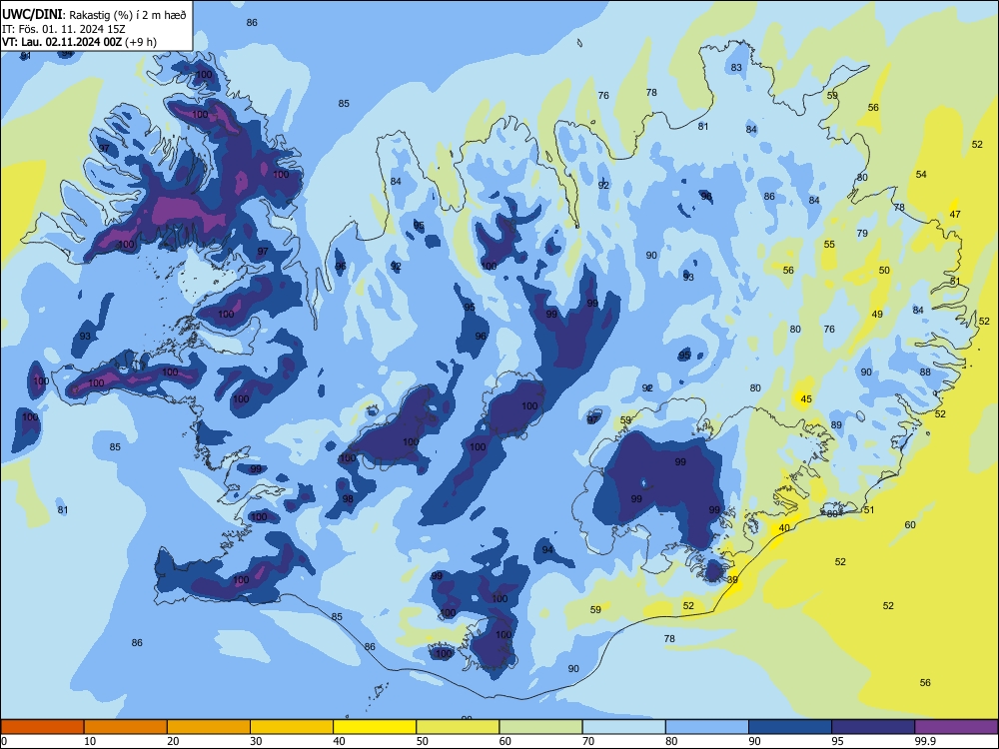This screenshot has width=999, height=749.
Task: Click the light orange 20–30 legend swatch
Action: 209,727
